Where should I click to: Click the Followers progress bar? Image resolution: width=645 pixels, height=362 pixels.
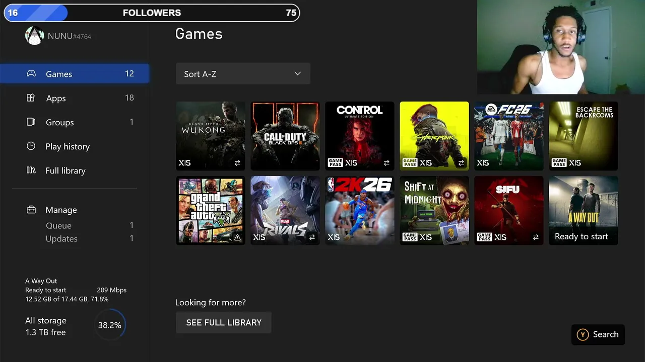(x=152, y=13)
